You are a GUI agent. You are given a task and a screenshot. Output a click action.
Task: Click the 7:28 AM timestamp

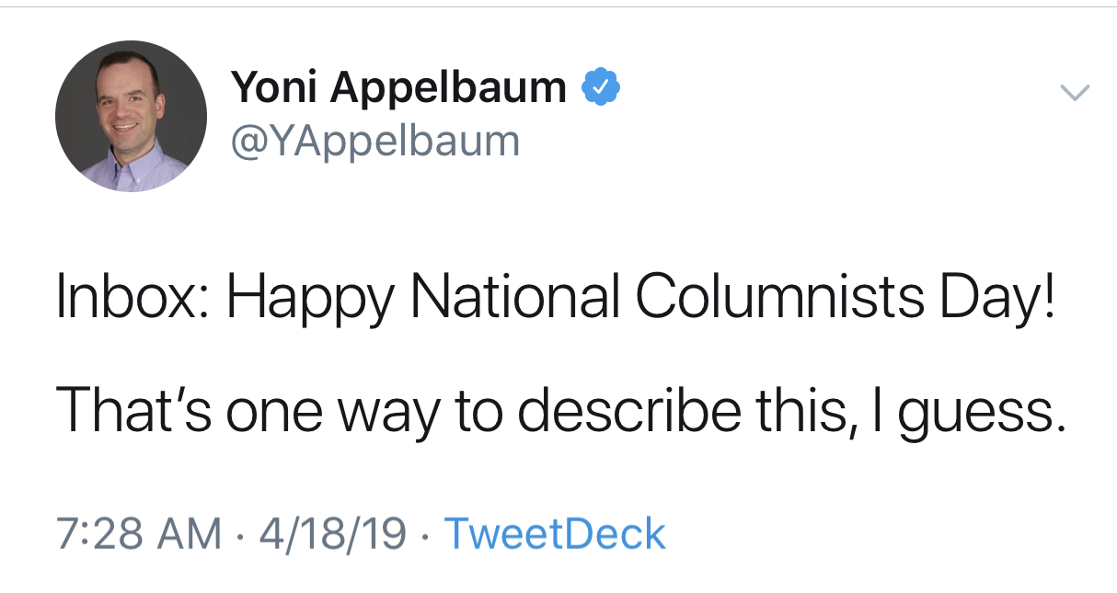pos(139,534)
